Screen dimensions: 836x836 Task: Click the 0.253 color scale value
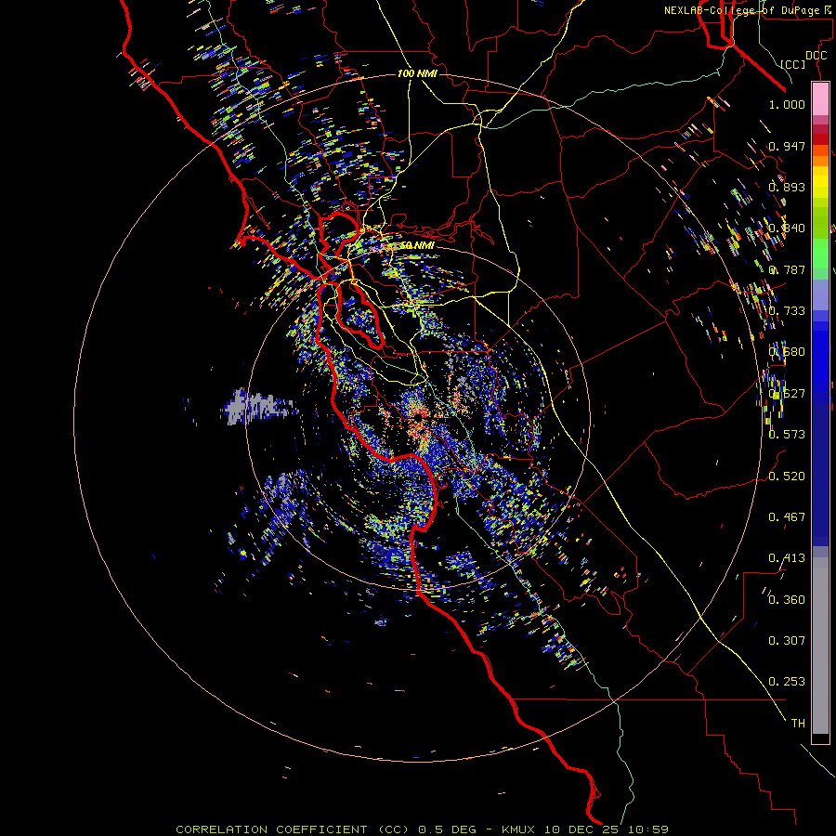pos(787,682)
